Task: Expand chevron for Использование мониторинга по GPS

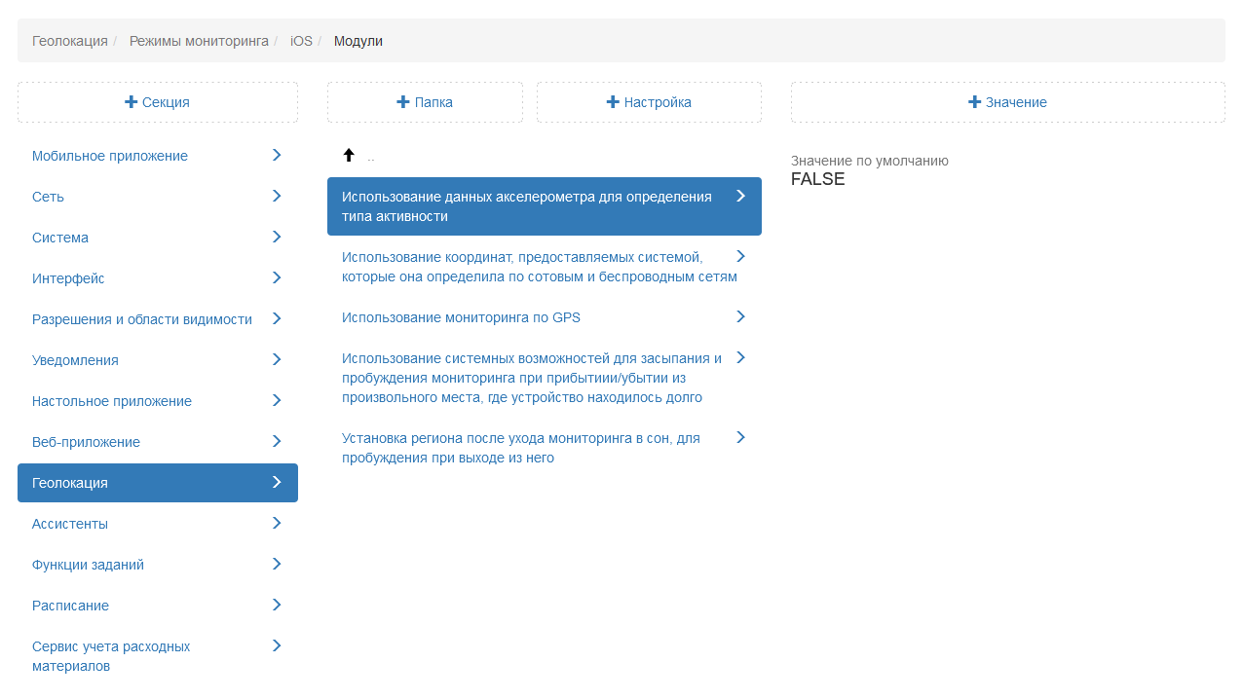Action: [740, 316]
